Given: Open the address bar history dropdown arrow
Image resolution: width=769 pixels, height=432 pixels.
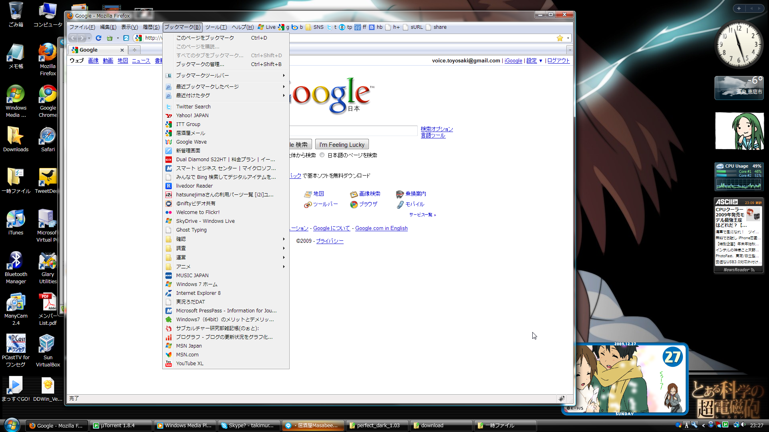Looking at the screenshot, I should [568, 38].
